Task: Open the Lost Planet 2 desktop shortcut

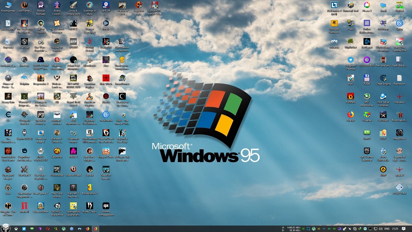Action: point(24,7)
